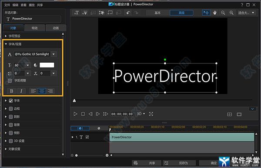Click the TV safe zone display icon
261x168 pixels.
pos(239,114)
